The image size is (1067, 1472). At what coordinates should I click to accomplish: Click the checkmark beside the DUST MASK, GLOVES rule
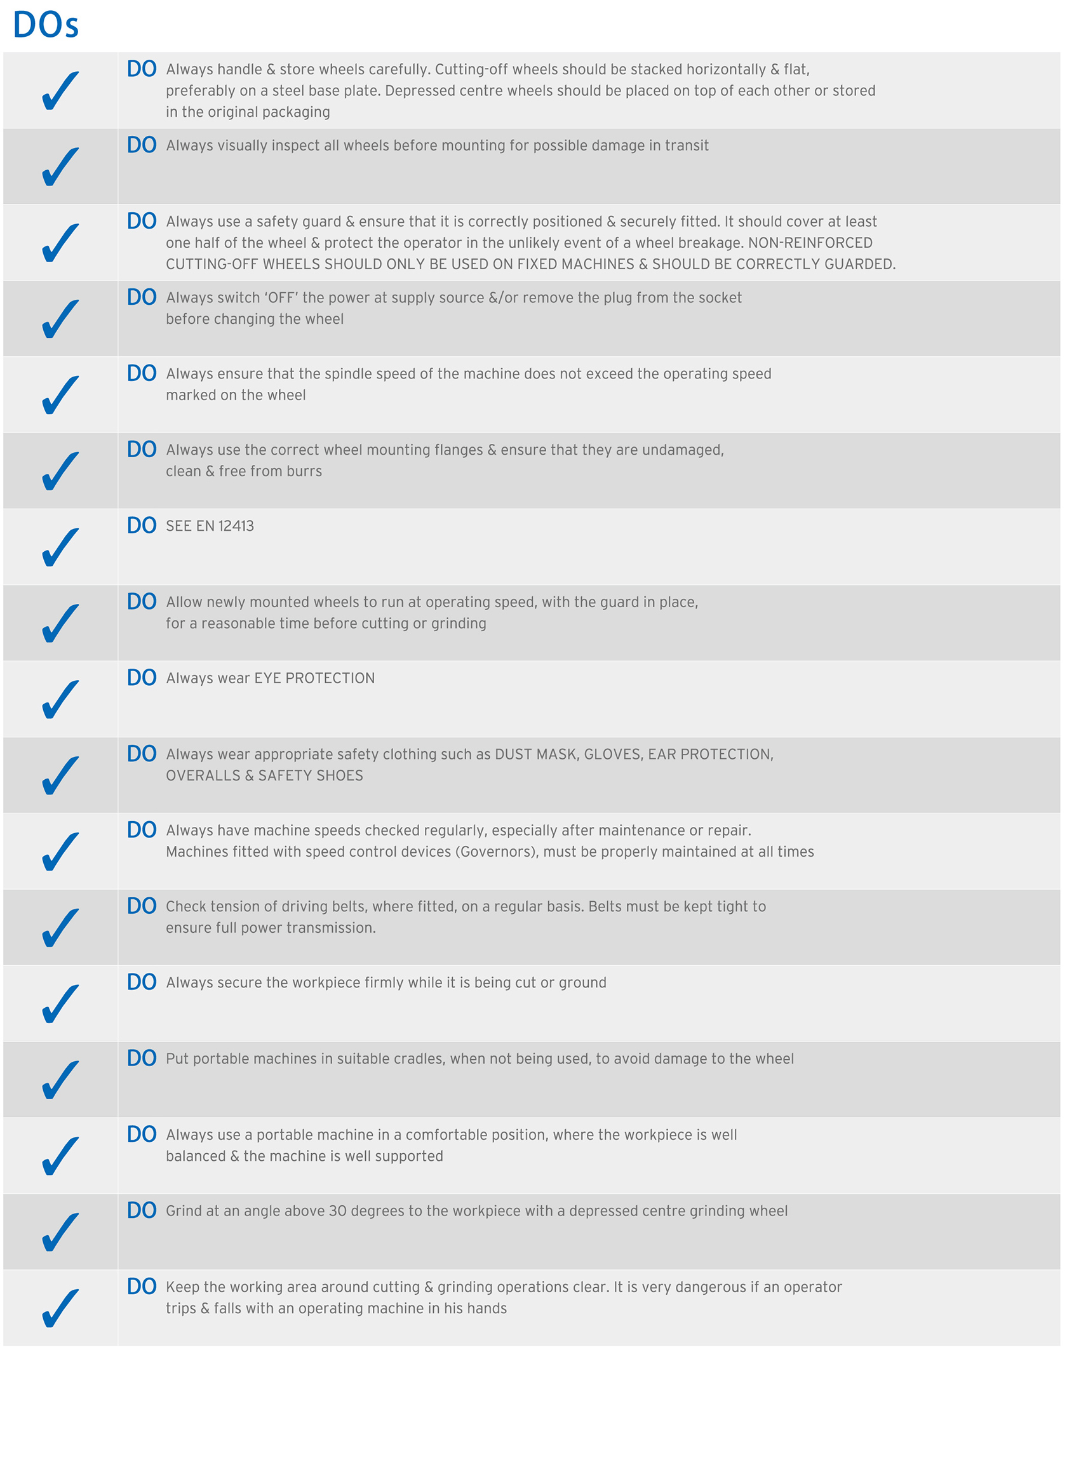[60, 775]
